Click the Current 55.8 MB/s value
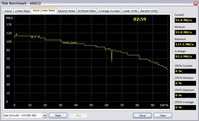 point(185,20)
